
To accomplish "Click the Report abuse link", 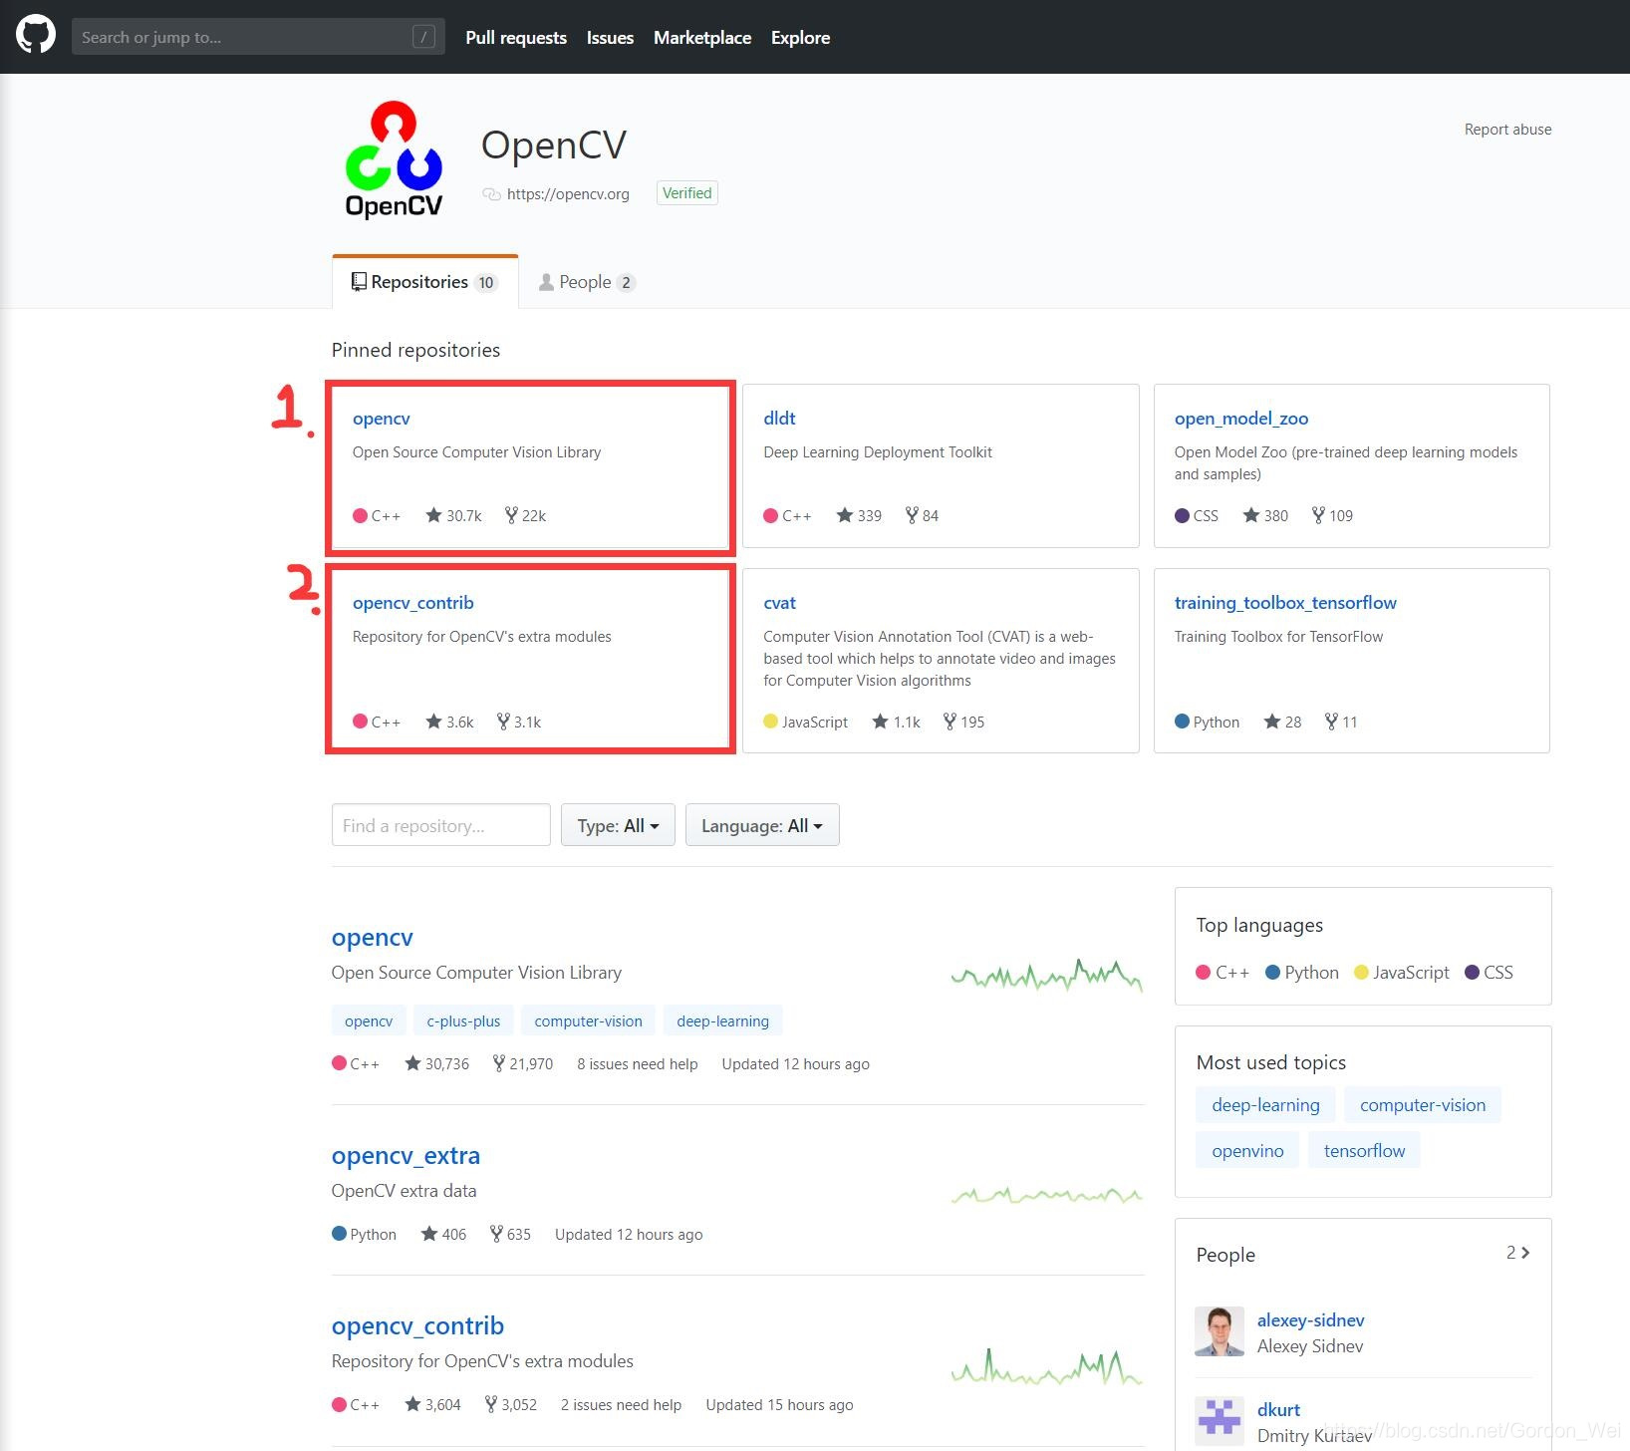I will click(x=1507, y=129).
